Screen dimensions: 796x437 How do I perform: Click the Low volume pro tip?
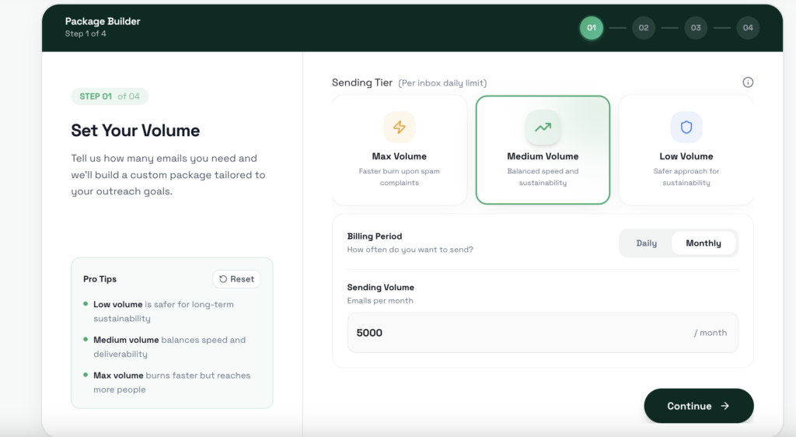pos(163,311)
